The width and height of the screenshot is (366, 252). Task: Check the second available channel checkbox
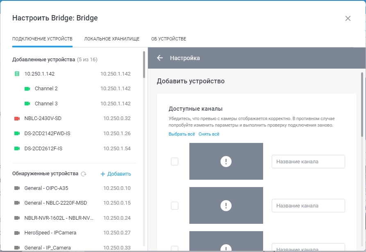(175, 206)
